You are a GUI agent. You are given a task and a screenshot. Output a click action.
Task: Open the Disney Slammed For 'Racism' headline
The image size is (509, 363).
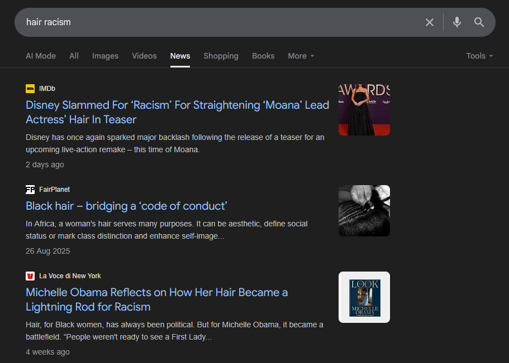click(177, 112)
